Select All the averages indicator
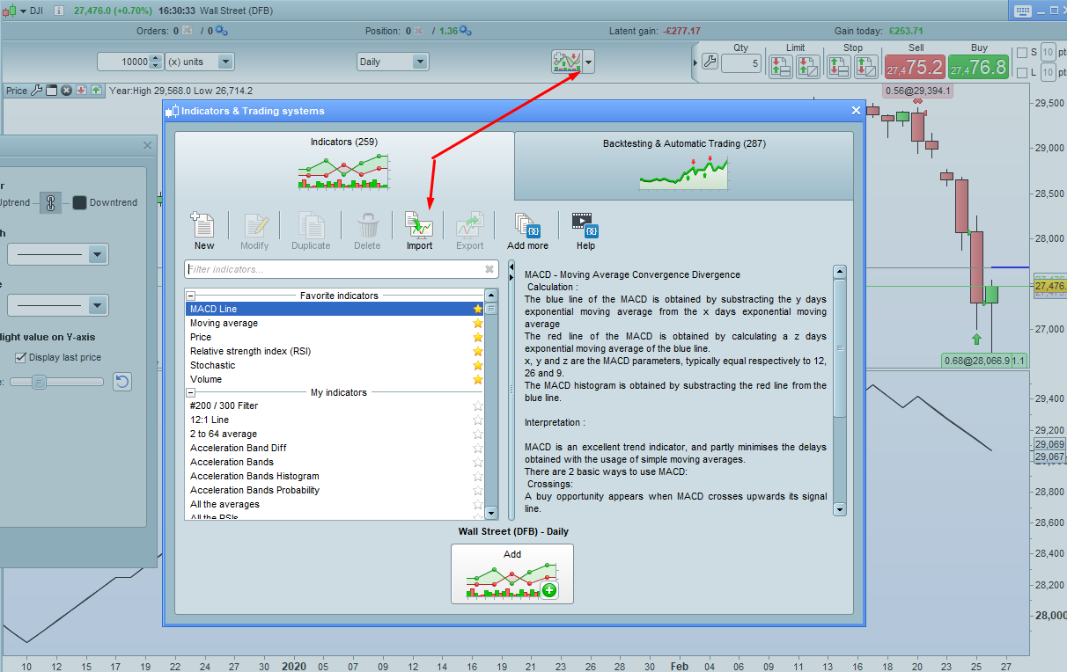 pos(335,504)
